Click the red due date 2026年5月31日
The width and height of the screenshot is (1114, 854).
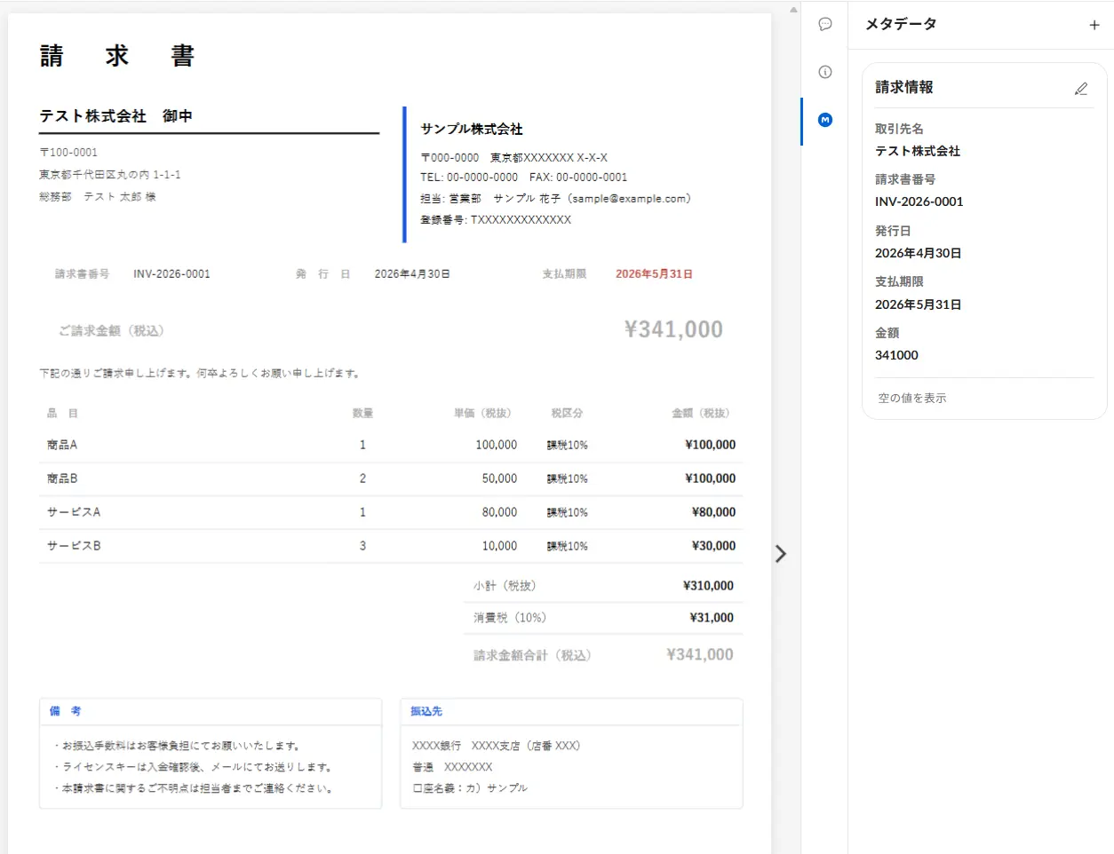pos(654,274)
